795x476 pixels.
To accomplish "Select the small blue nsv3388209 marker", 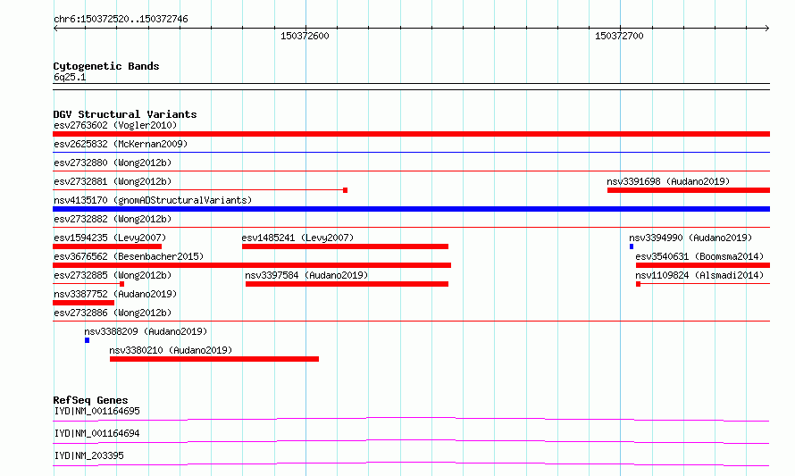I will [x=88, y=340].
